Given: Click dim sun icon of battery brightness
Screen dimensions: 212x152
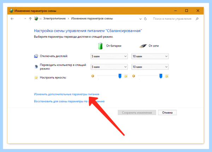Looking at the screenshot, I should [93, 76].
